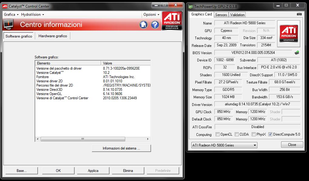
Task: Uncheck the DirectCompute 5.0 checkbox
Action: (270, 134)
